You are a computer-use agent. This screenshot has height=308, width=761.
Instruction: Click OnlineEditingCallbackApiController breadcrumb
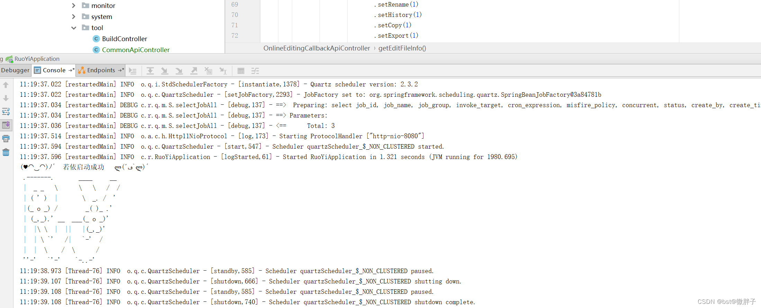316,48
